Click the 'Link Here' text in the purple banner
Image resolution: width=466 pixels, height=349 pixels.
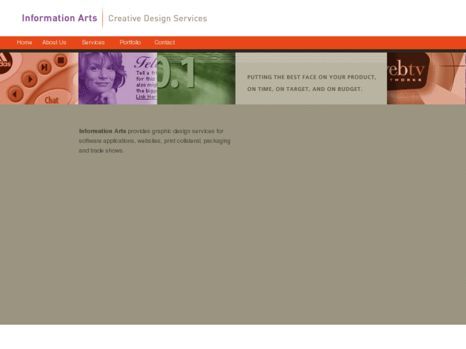(x=146, y=97)
